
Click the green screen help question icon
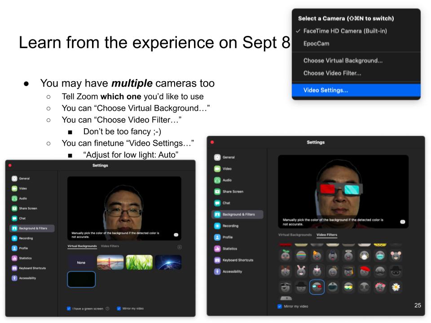pyautogui.click(x=106, y=309)
